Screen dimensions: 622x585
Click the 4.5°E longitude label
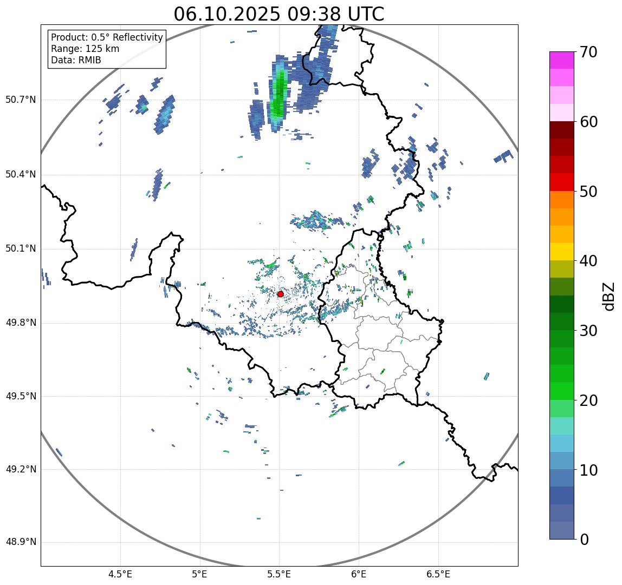click(x=120, y=574)
